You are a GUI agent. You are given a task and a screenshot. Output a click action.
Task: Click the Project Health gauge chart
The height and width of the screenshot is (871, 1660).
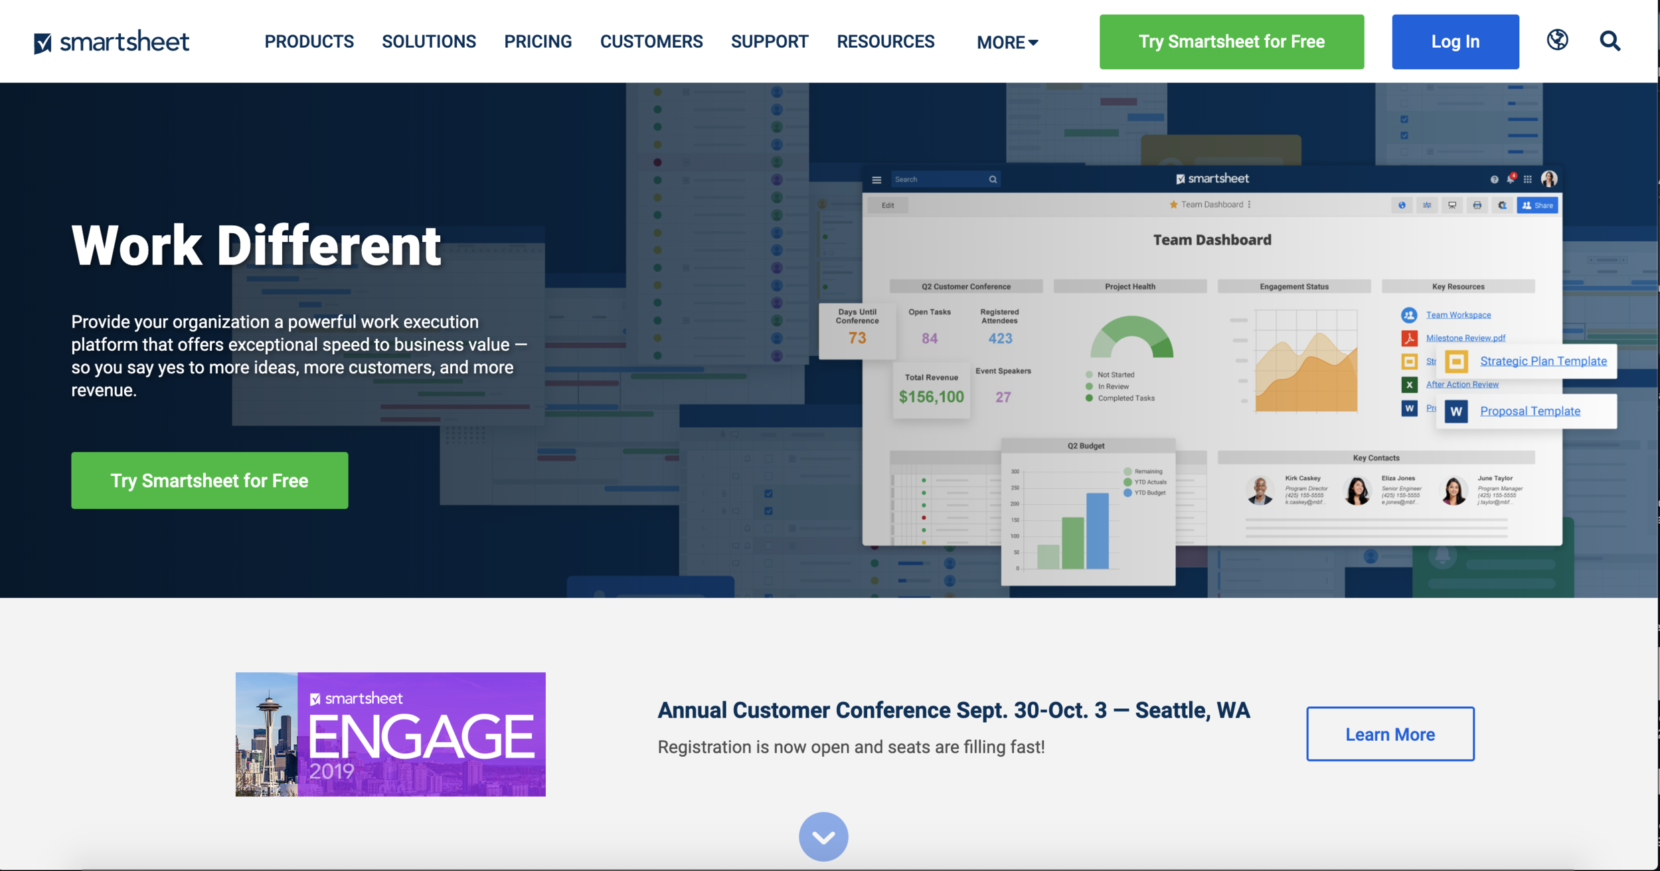pos(1131,338)
